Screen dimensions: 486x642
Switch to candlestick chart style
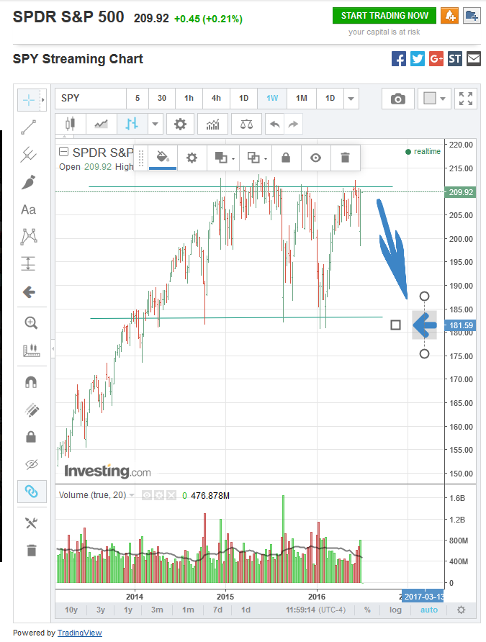click(71, 124)
